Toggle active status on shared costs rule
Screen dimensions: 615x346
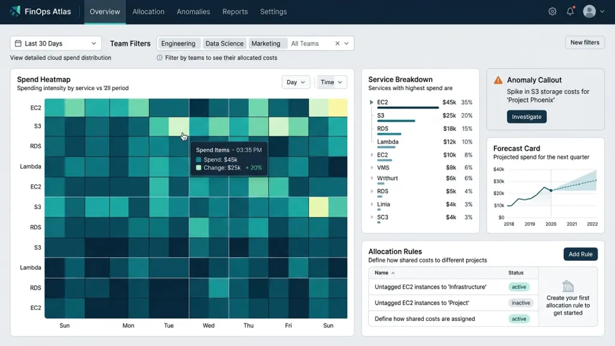[519, 319]
